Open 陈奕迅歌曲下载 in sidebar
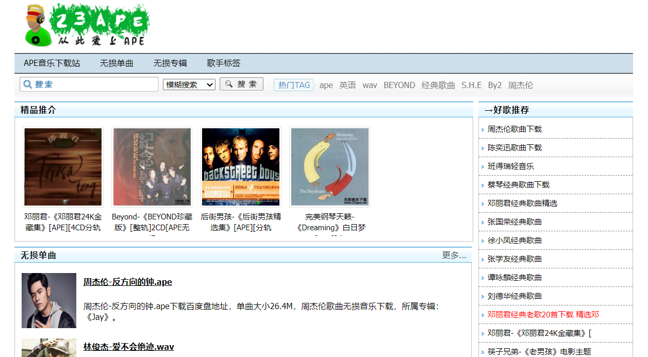648x357 pixels. pos(515,148)
